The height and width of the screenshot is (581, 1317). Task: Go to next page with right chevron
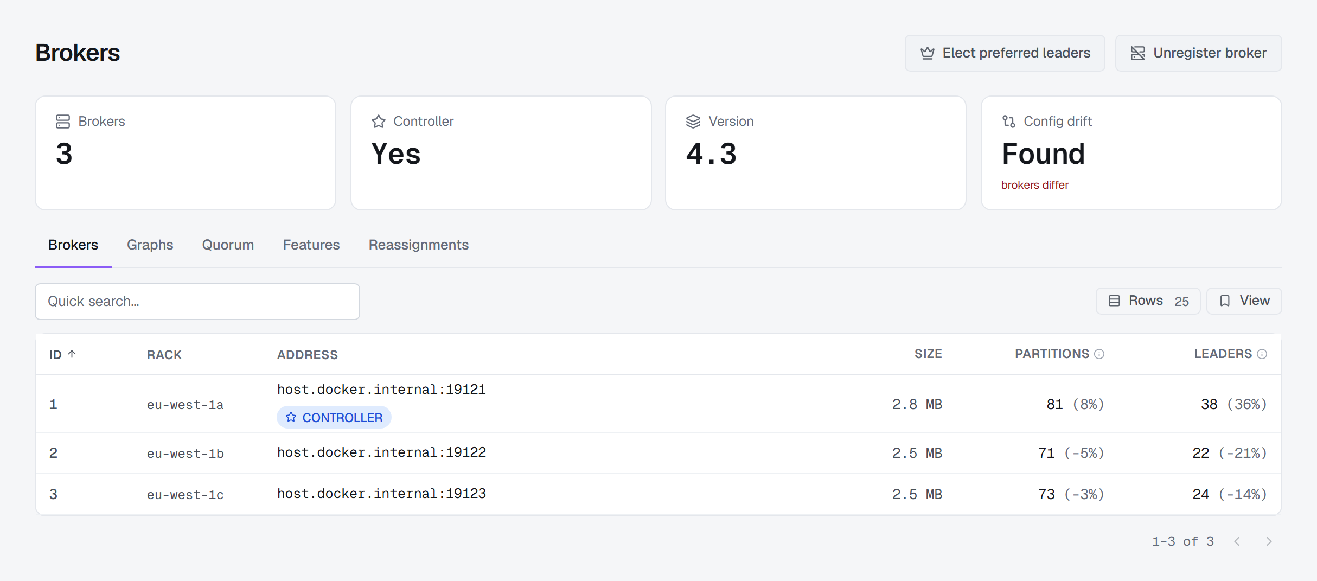tap(1269, 541)
